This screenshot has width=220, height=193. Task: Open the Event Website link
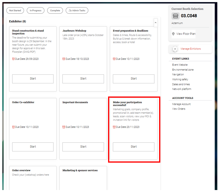(180, 65)
